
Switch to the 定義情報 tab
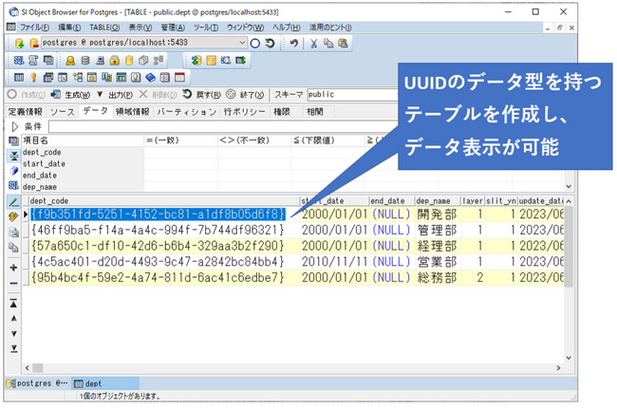[26, 112]
